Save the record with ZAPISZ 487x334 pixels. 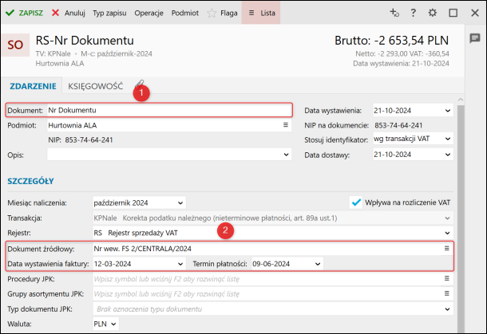point(24,13)
